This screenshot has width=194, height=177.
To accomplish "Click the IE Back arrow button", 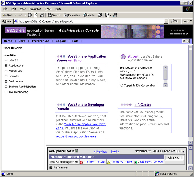I will [x=8, y=15].
